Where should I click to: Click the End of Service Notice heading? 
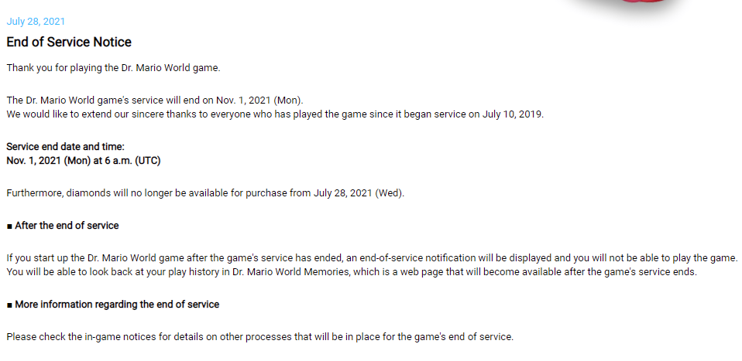(69, 43)
